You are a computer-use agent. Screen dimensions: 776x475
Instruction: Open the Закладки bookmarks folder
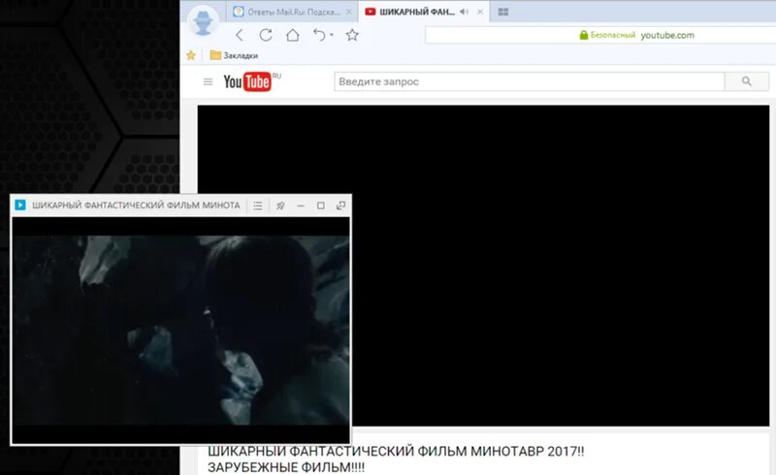coord(234,55)
